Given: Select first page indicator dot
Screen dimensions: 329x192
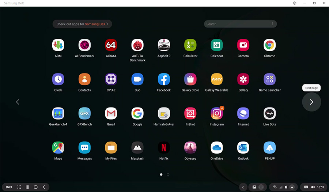Looking at the screenshot, I should tap(161, 174).
